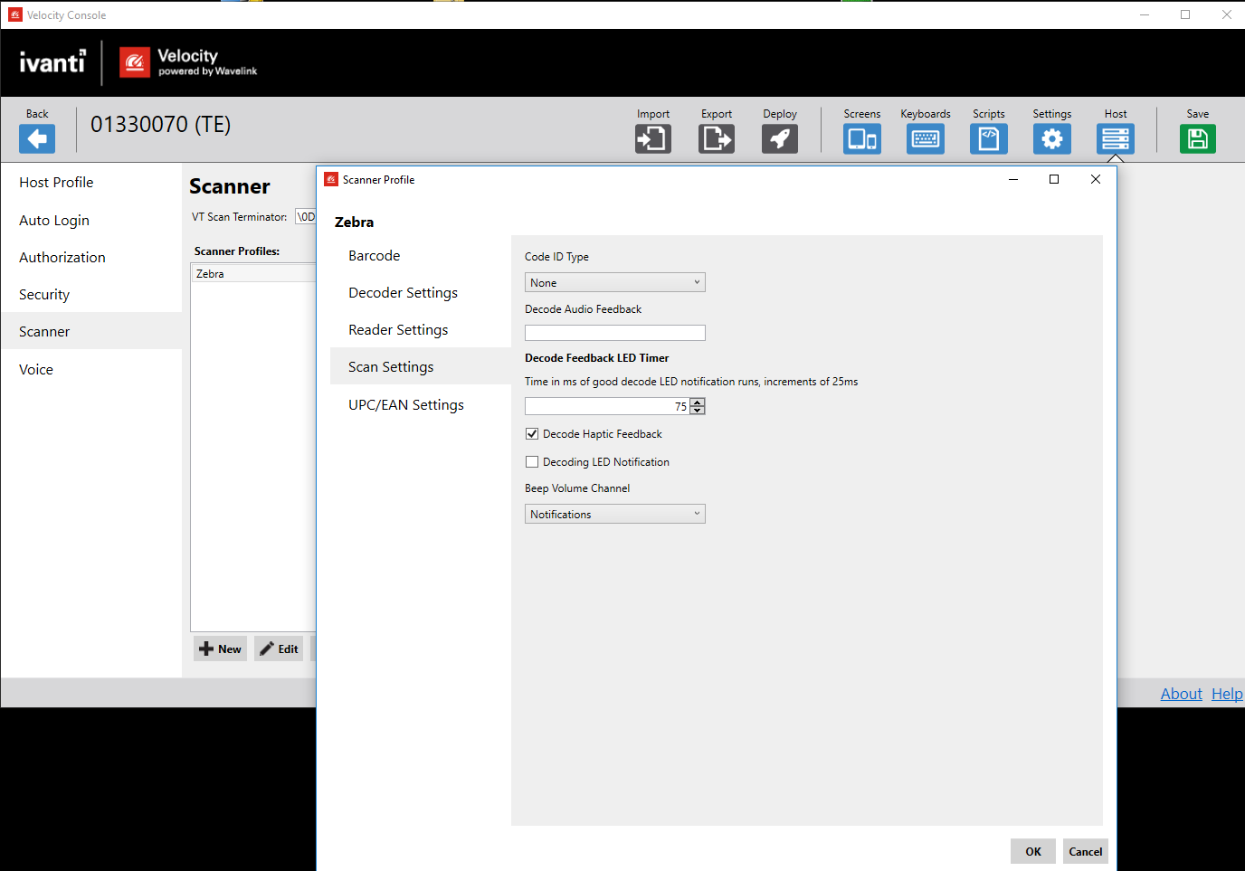
Task: Click the Export icon
Action: (716, 138)
